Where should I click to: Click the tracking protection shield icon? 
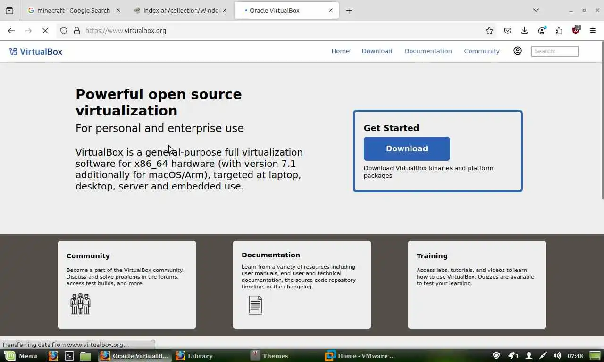[64, 31]
